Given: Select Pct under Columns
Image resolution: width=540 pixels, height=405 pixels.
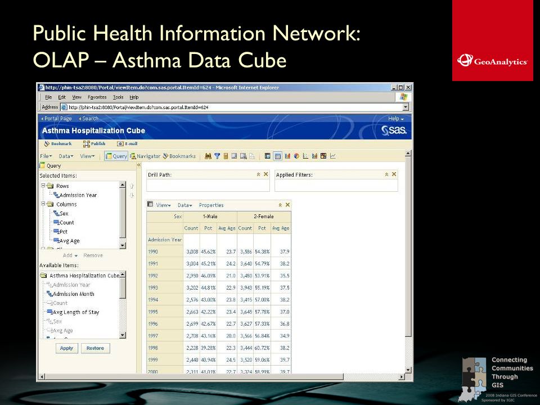Looking at the screenshot, I should click(x=61, y=232).
